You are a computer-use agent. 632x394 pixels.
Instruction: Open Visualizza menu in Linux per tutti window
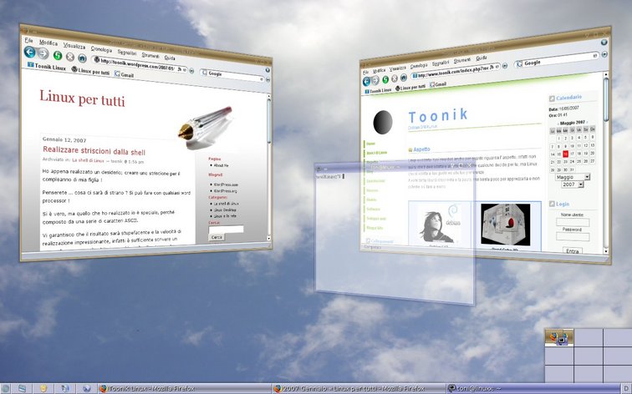point(74,45)
